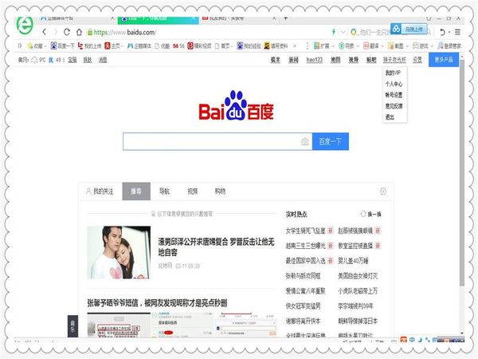This screenshot has height=359, width=478.
Task: Open the couple photo news thumbnail
Action: [119, 252]
